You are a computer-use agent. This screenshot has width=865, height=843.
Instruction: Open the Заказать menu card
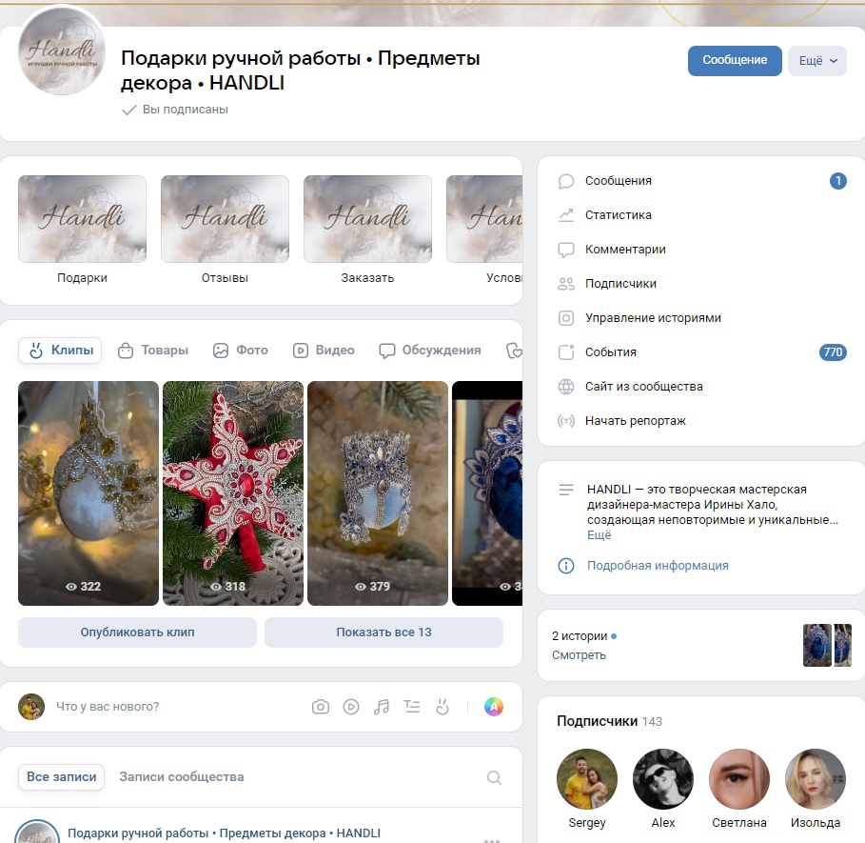tap(367, 230)
